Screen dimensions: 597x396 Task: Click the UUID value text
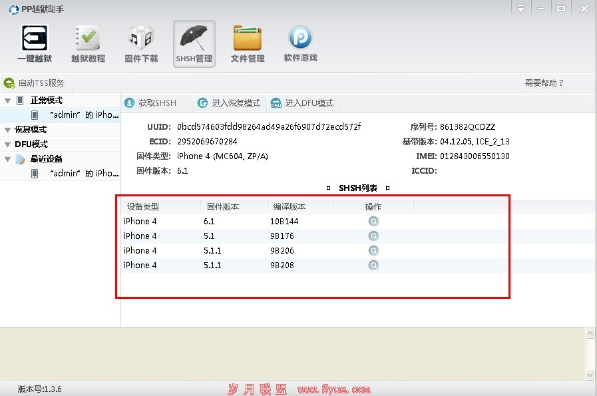click(269, 127)
